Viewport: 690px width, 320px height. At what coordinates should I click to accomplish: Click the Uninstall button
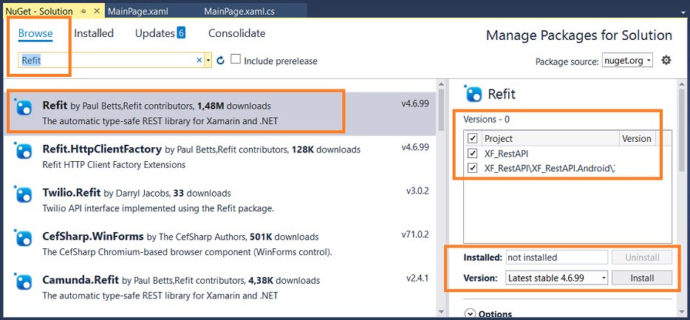[642, 257]
